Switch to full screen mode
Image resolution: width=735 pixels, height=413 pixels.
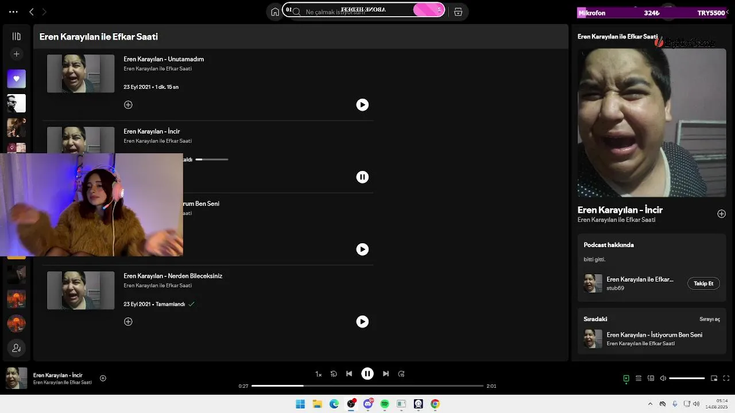(726, 378)
